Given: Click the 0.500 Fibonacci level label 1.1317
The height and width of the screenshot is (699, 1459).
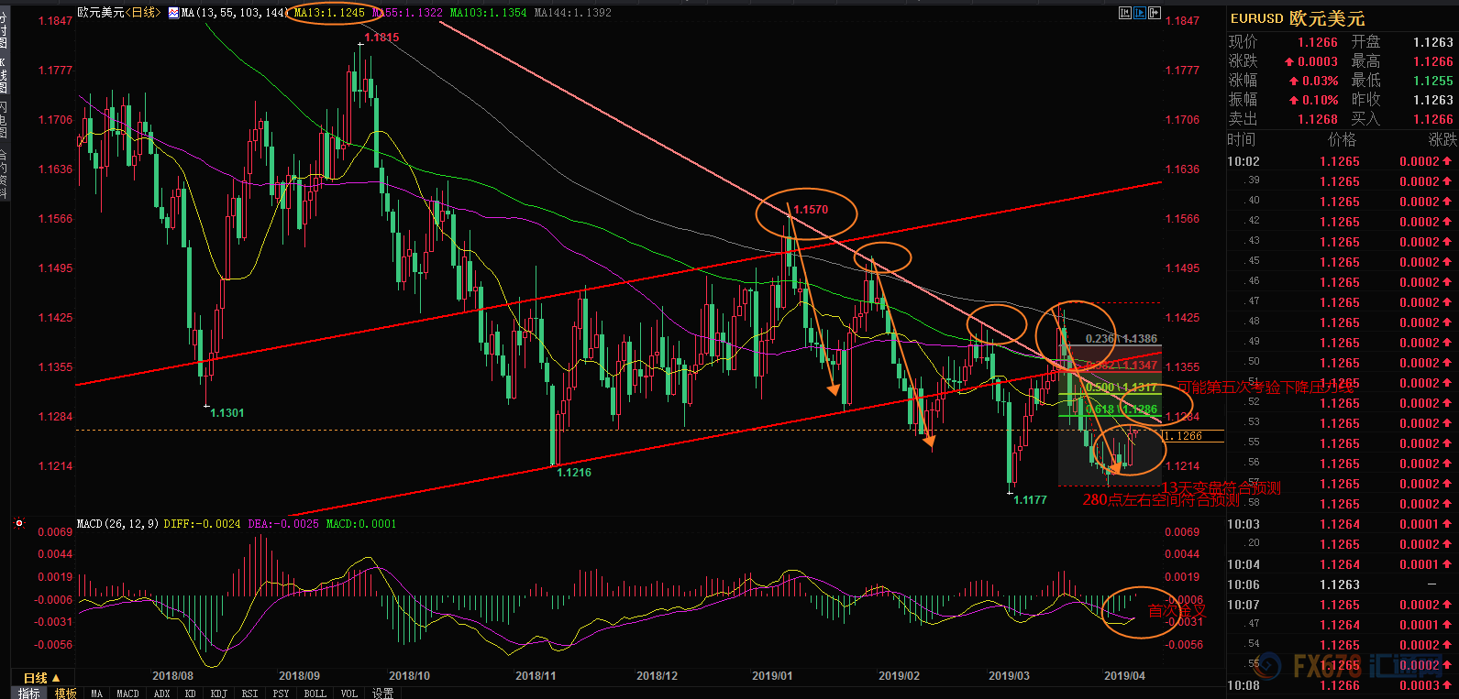Looking at the screenshot, I should pyautogui.click(x=1122, y=388).
